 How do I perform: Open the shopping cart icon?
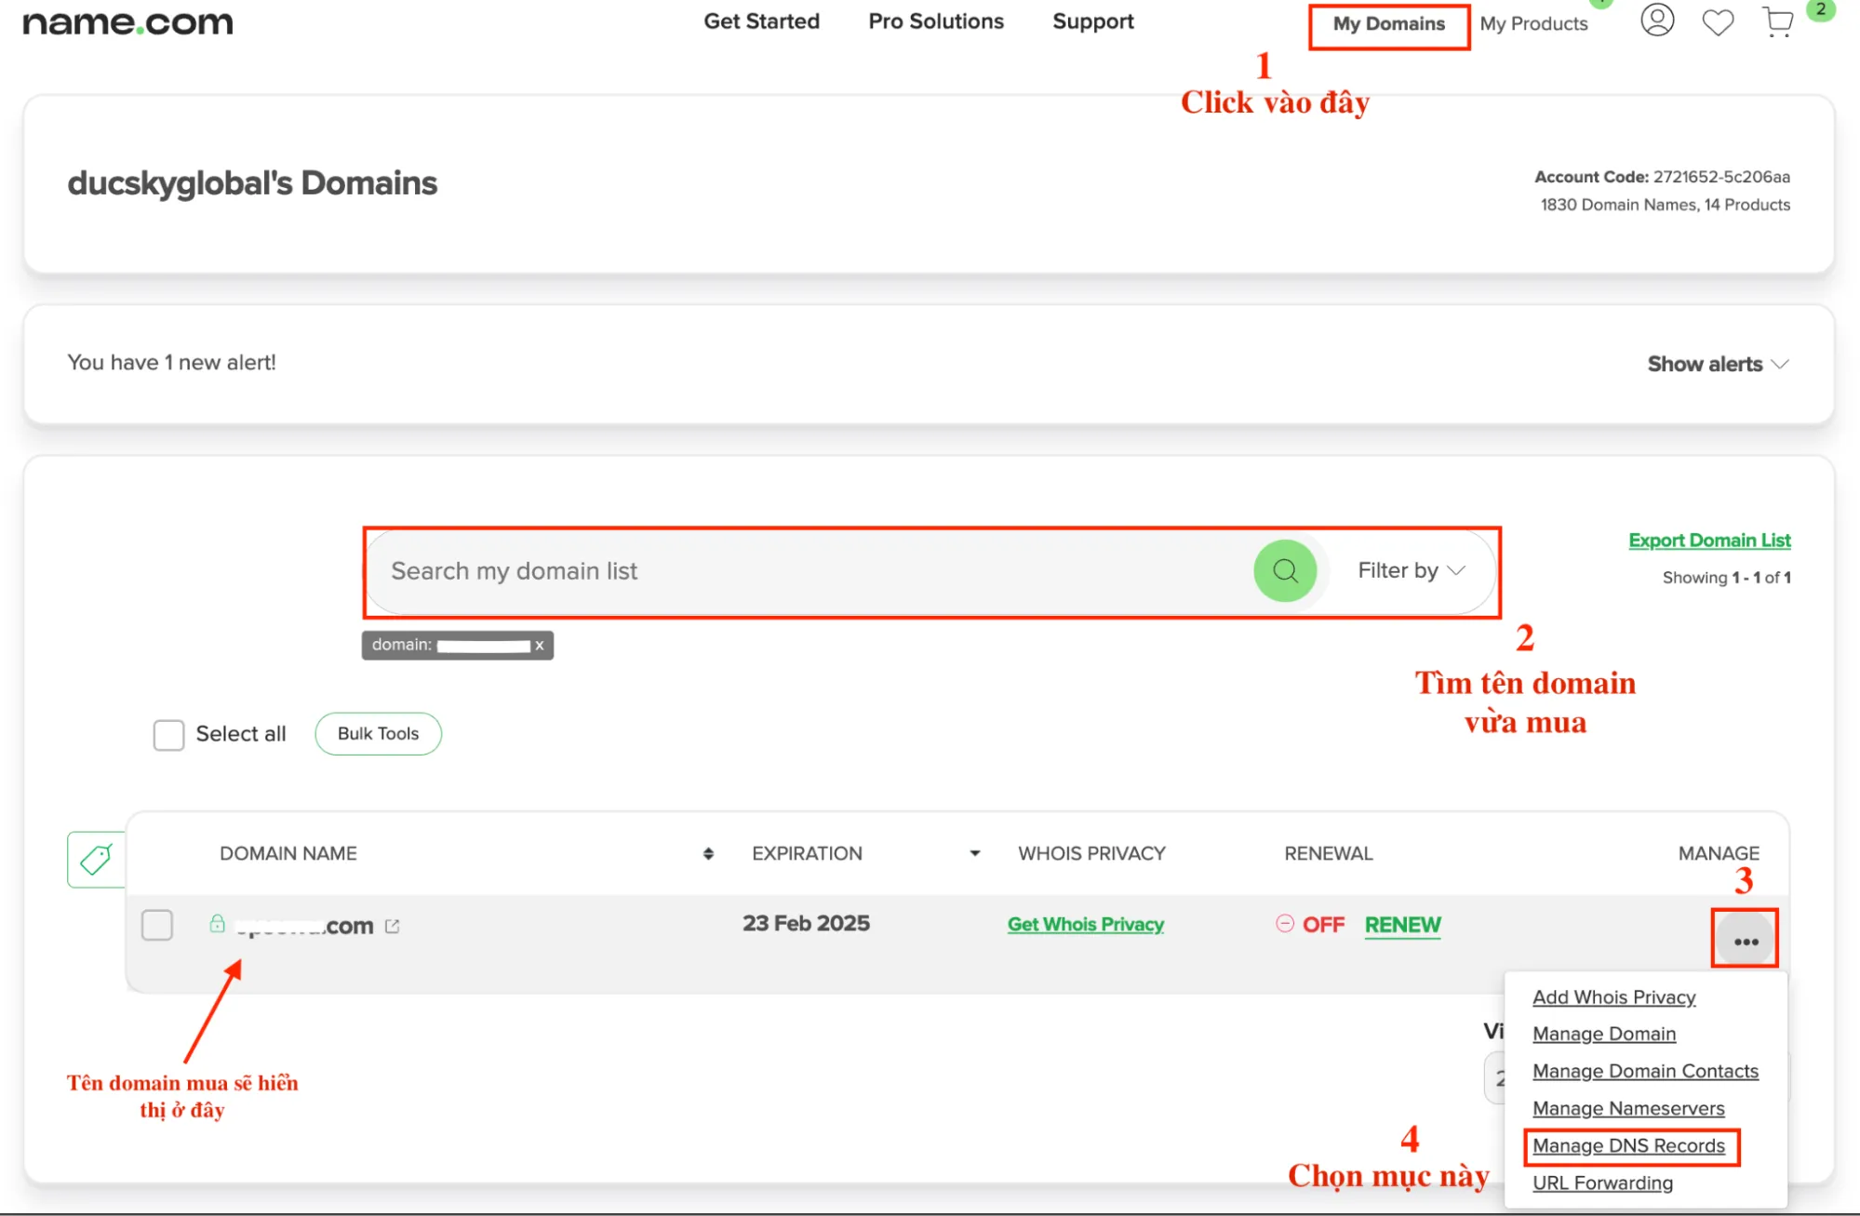[1778, 22]
